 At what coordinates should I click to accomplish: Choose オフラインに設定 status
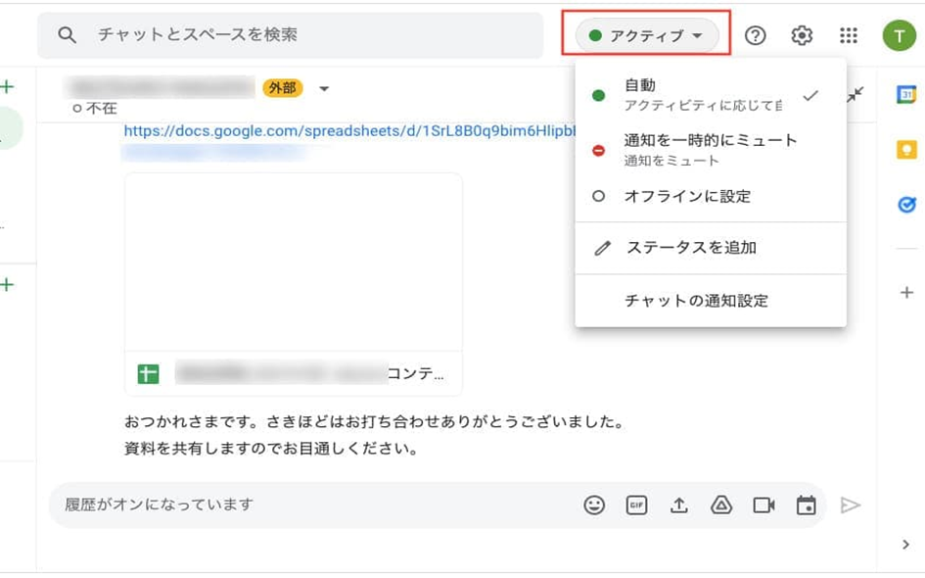(x=687, y=196)
